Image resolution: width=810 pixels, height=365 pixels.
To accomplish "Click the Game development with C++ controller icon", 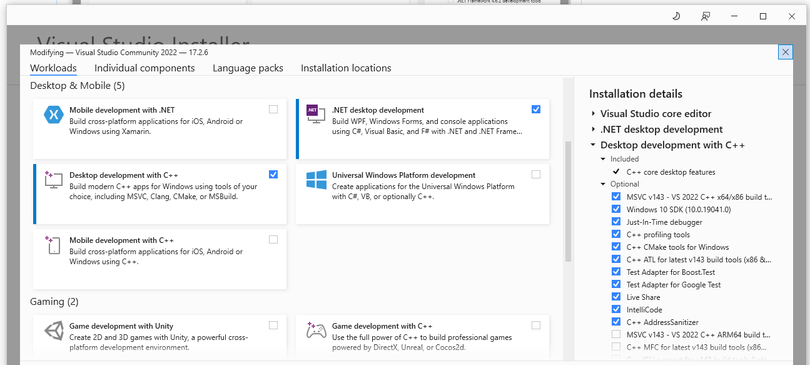I will [316, 331].
